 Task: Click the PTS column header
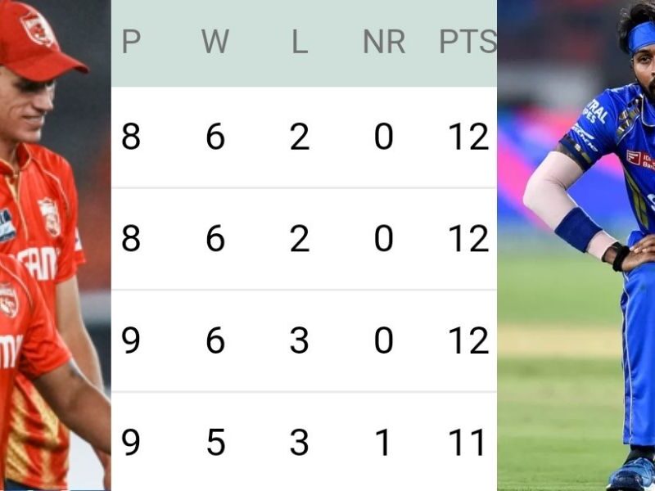click(468, 42)
